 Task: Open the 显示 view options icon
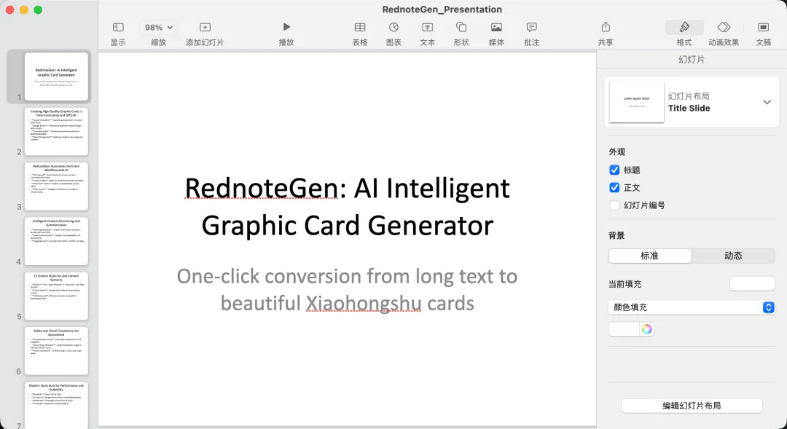[x=118, y=27]
